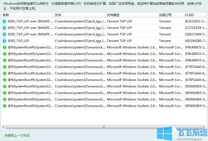Click the blue icon beside standalone IERD_TGP_LSP entry

pyautogui.click(x=4, y=41)
